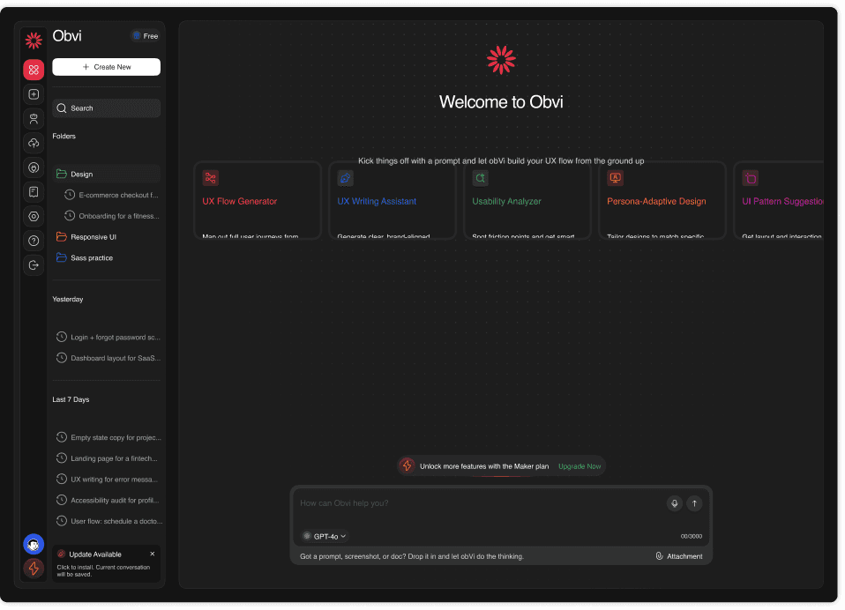Select the Usability Analyzer card
Viewport: 845px width, 610px height.
[527, 201]
